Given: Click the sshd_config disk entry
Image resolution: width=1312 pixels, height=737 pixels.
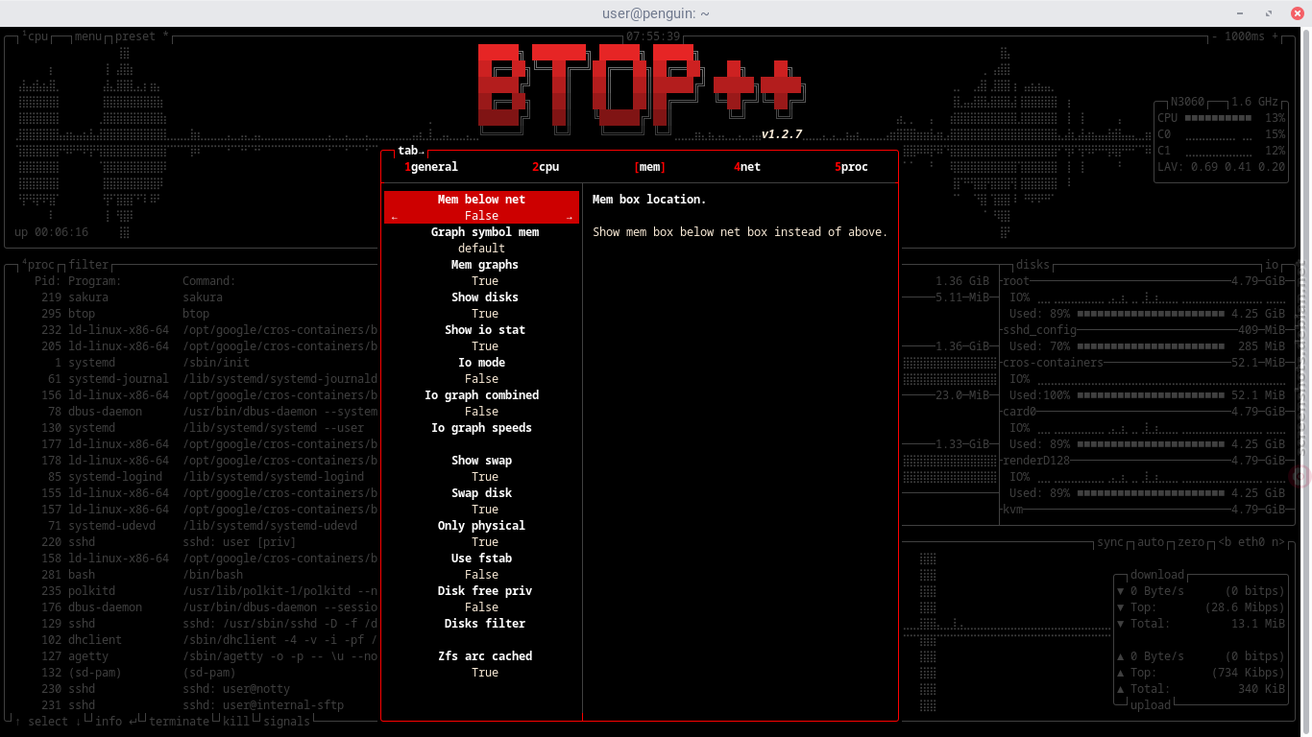Looking at the screenshot, I should coord(1040,330).
